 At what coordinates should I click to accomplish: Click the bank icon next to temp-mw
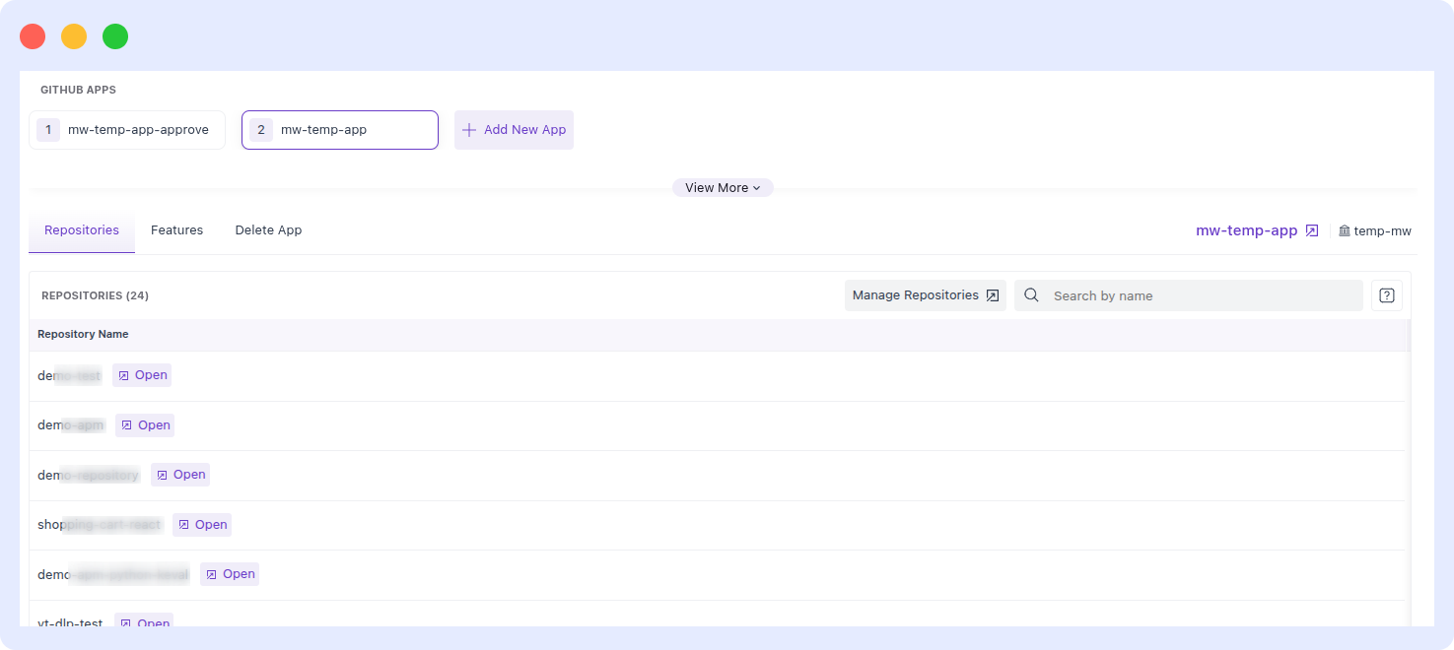point(1344,230)
